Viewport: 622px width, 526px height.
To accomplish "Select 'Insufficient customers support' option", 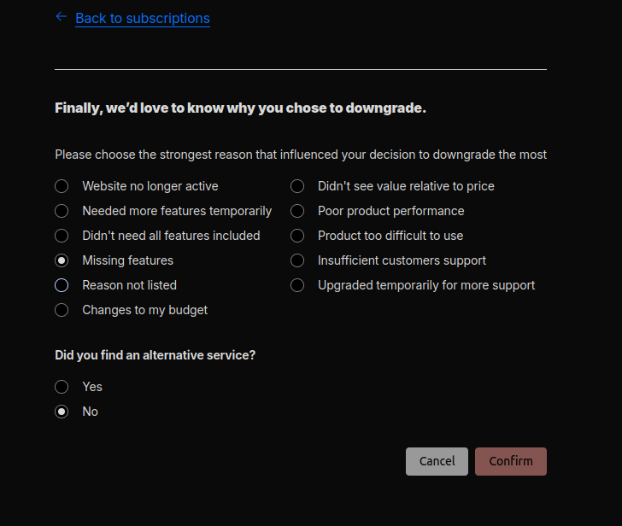I will [297, 260].
